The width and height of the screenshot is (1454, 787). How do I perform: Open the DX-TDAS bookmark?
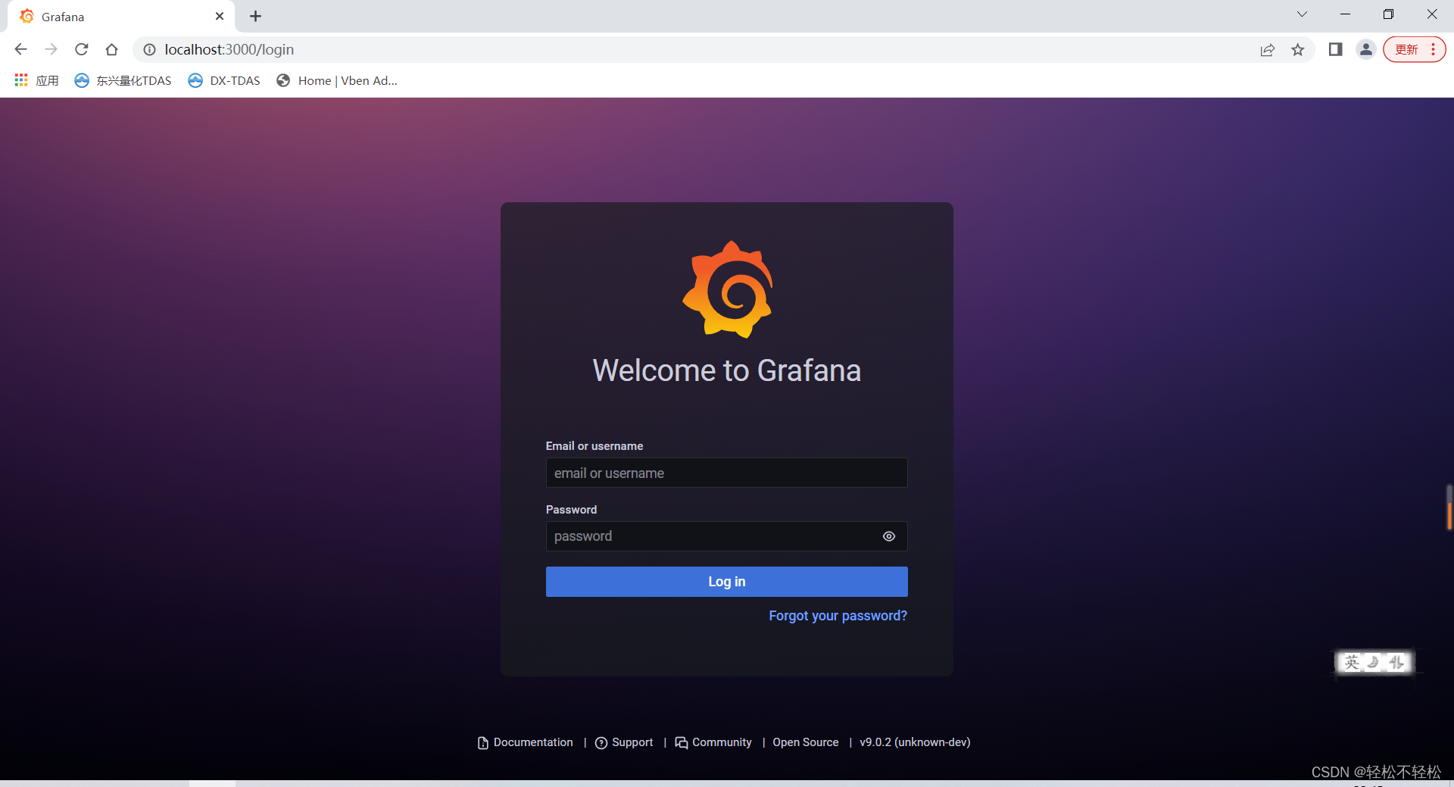click(x=224, y=80)
